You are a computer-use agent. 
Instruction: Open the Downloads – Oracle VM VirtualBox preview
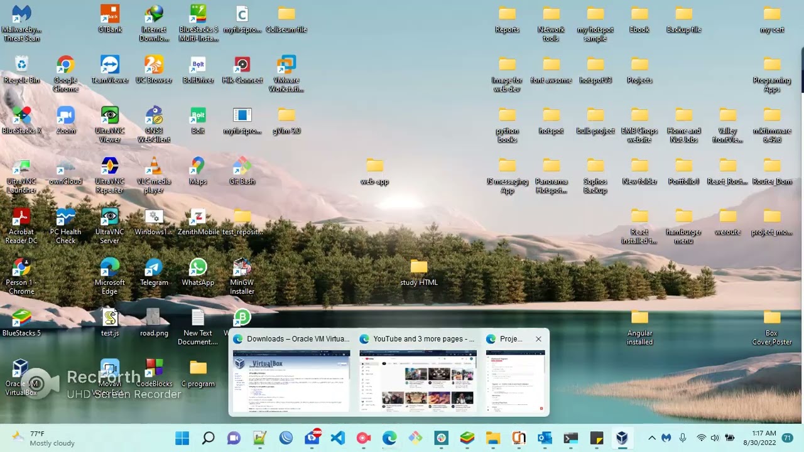(x=291, y=372)
